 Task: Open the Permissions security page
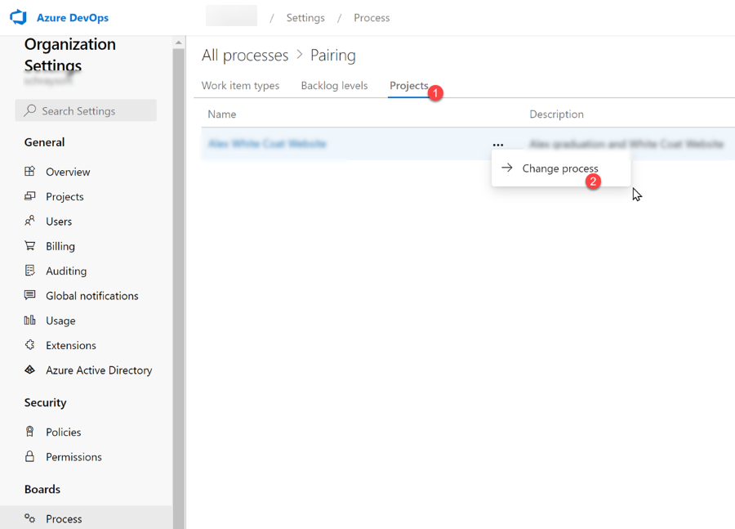[73, 457]
